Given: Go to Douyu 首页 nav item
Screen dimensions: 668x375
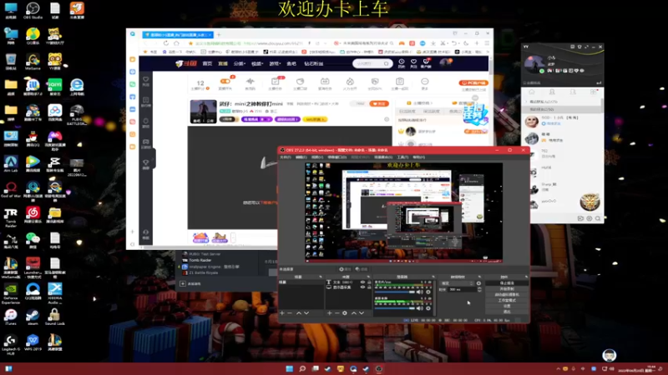Looking at the screenshot, I should [x=207, y=64].
